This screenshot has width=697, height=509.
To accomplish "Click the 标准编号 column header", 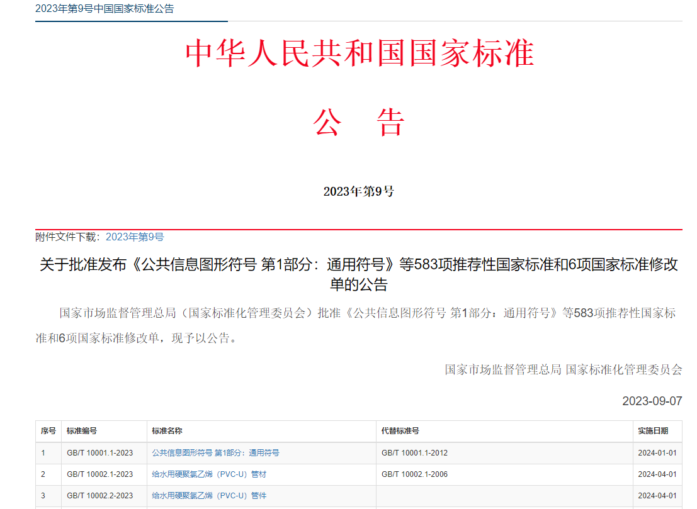I will pos(82,431).
